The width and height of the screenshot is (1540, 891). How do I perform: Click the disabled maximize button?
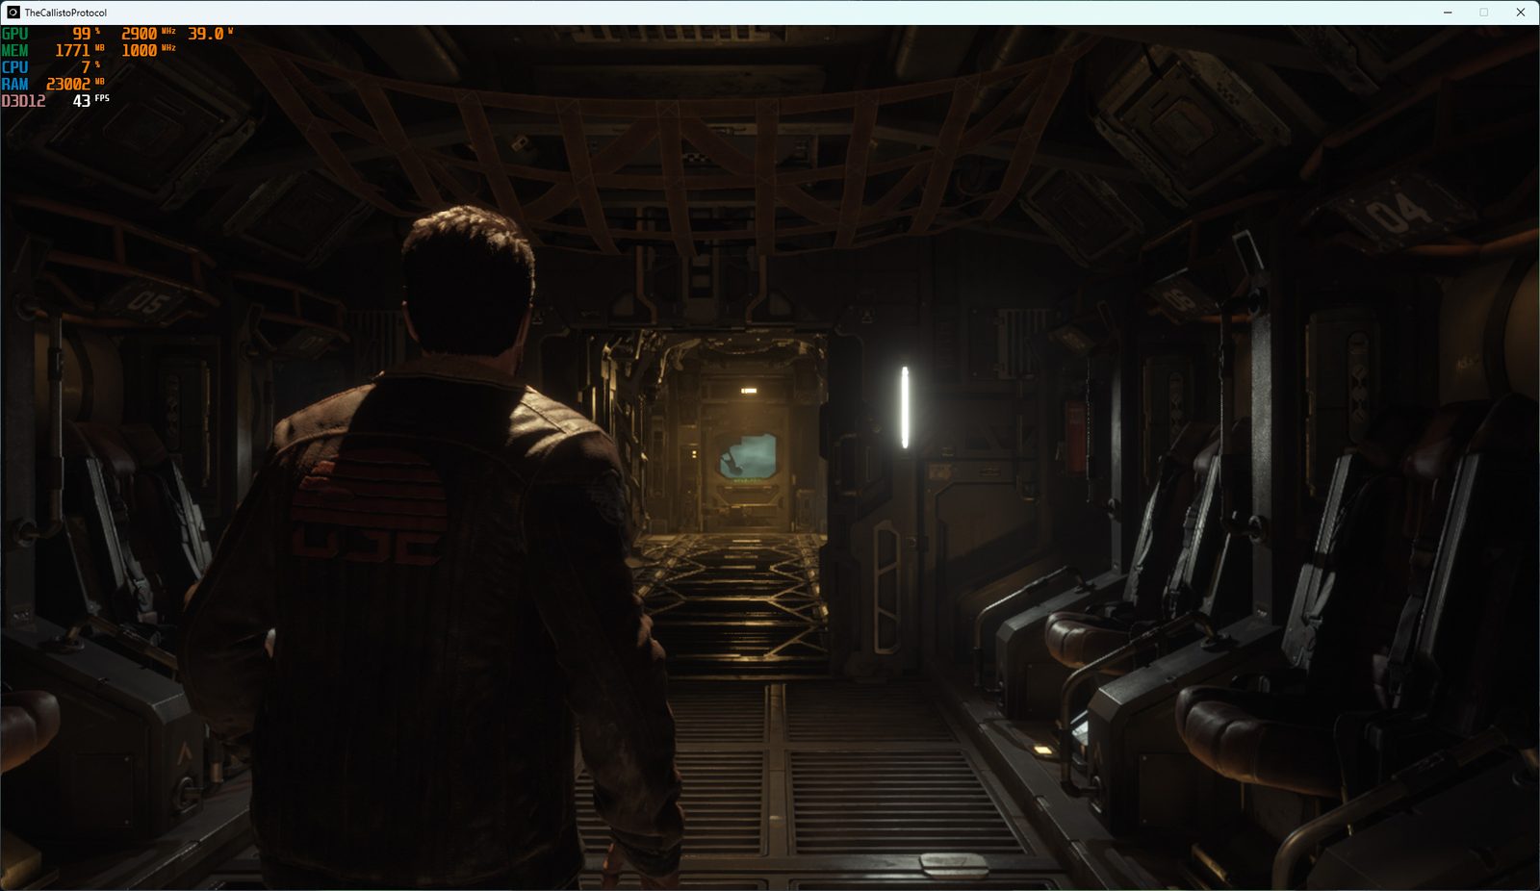point(1484,13)
